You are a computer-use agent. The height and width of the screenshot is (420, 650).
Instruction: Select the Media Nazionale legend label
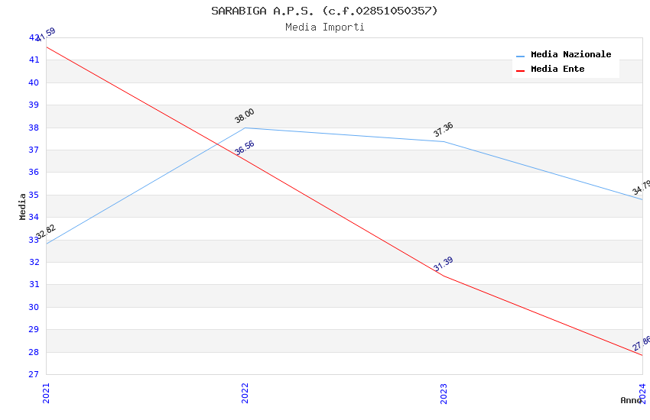click(x=570, y=55)
